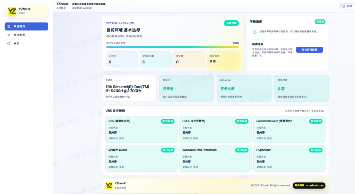Click 目标状态: 关闭 in VBS card
This screenshot has width=355, height=194.
click(116, 138)
